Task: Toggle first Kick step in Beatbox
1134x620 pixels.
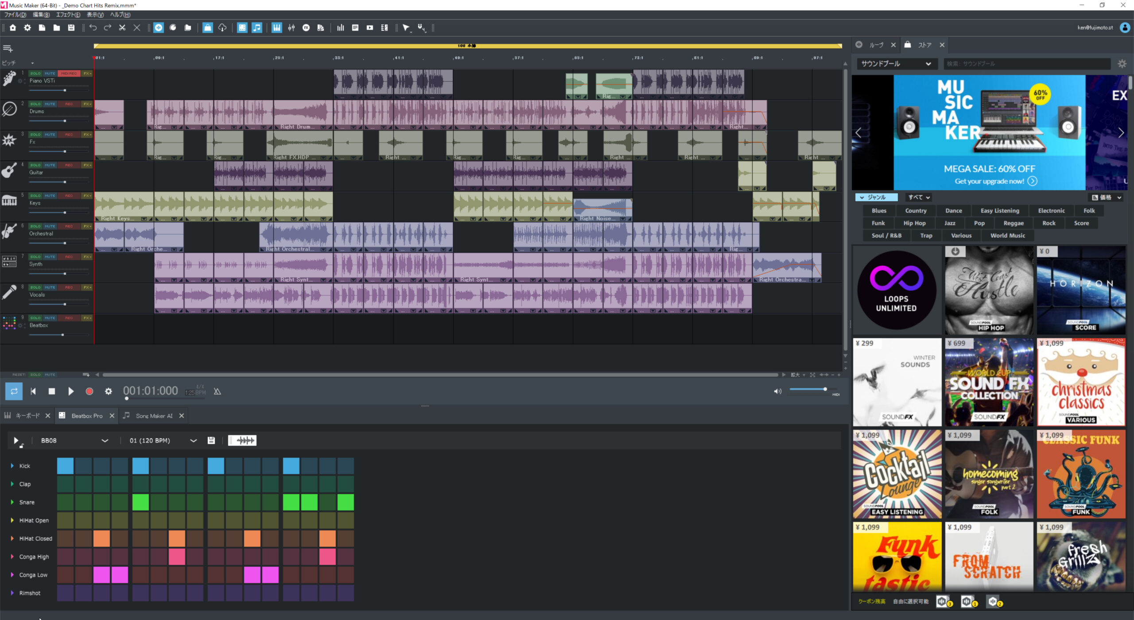Action: click(65, 466)
